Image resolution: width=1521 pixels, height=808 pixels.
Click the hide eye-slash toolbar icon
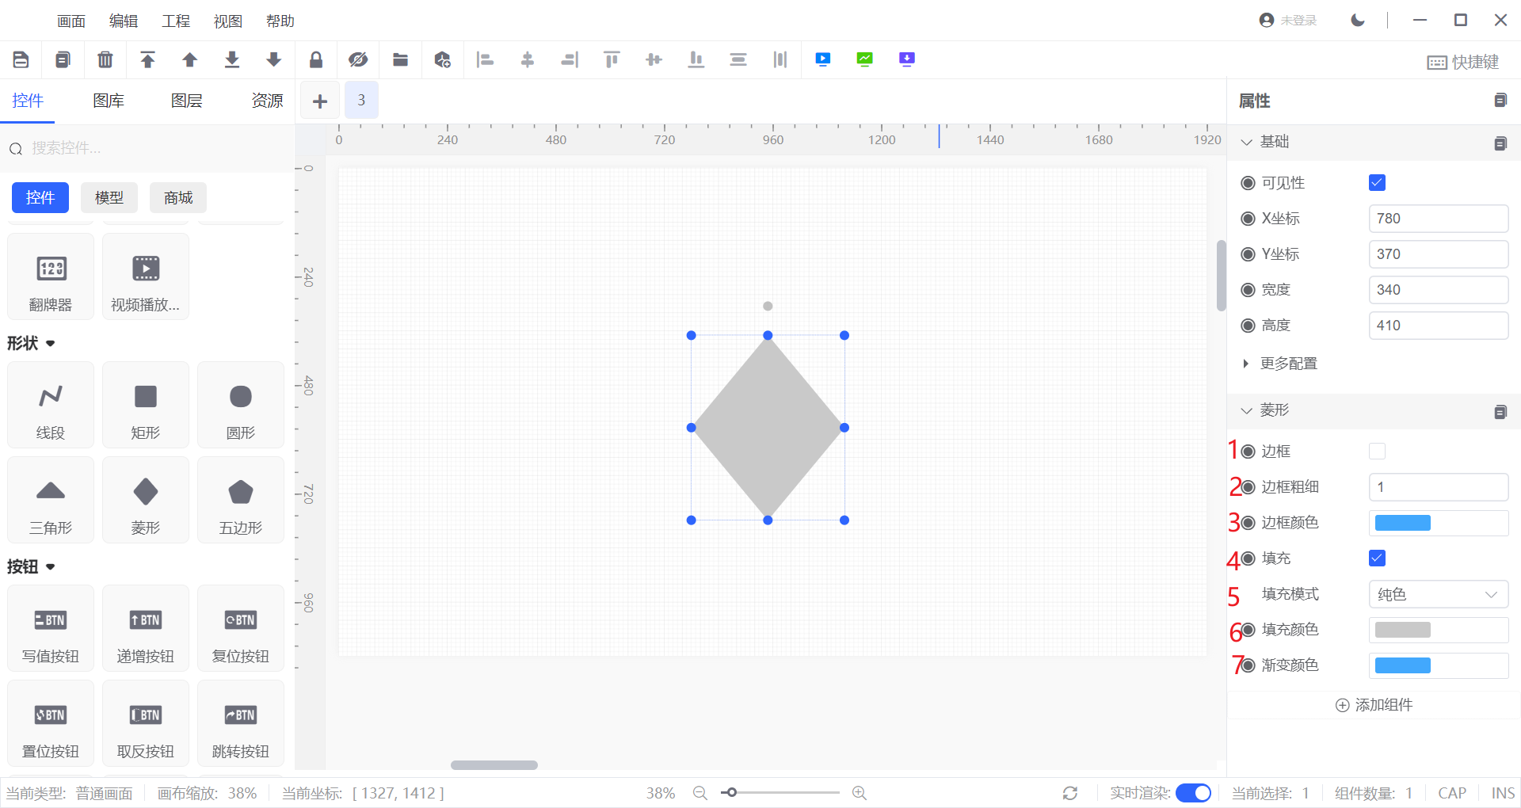click(358, 59)
